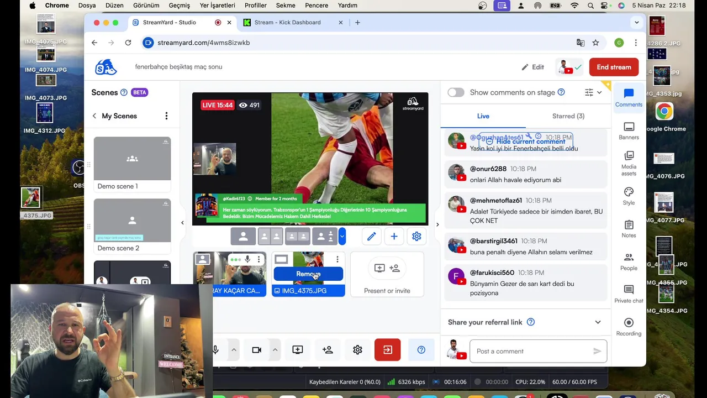Open the Style panel
The width and height of the screenshot is (707, 398).
coord(629,196)
